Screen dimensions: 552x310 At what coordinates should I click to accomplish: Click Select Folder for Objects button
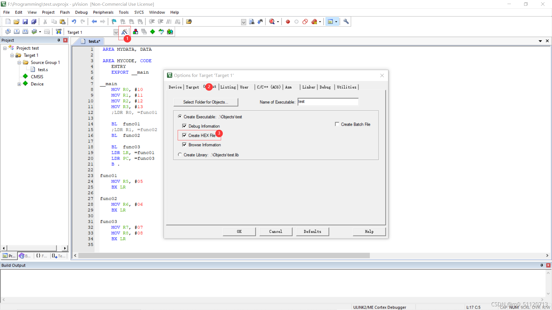pyautogui.click(x=206, y=102)
